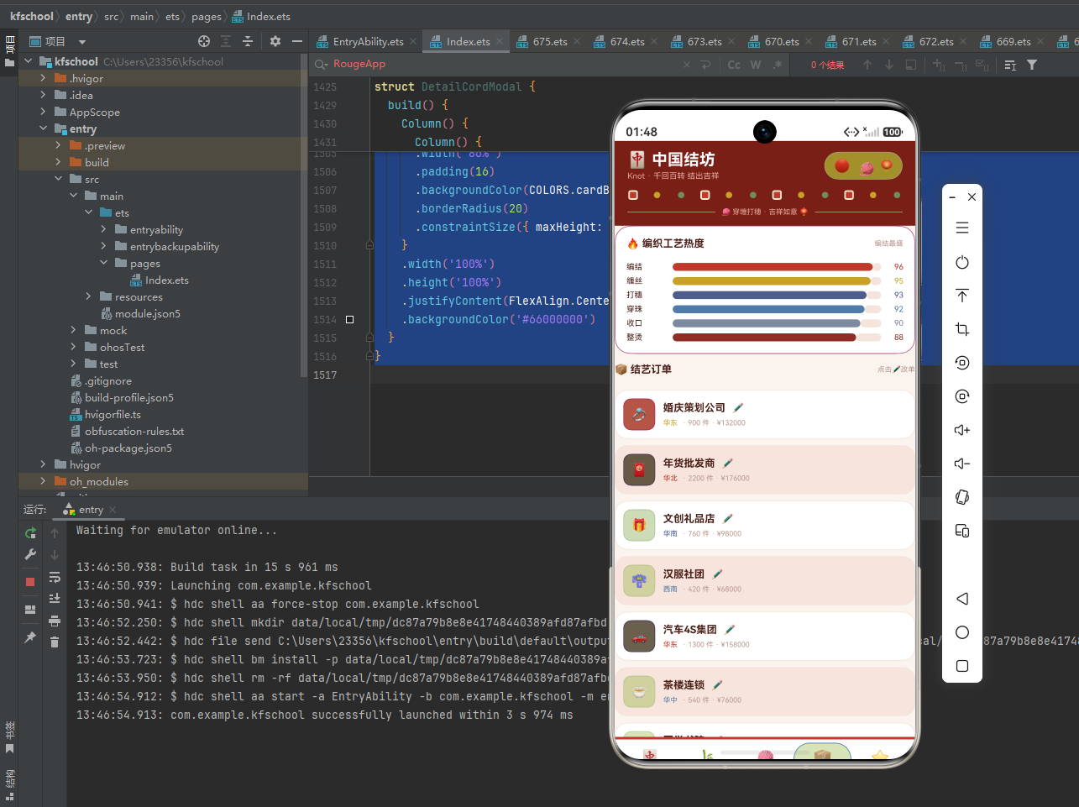
Task: Open 年货批发商 order card
Action: pyautogui.click(x=765, y=469)
